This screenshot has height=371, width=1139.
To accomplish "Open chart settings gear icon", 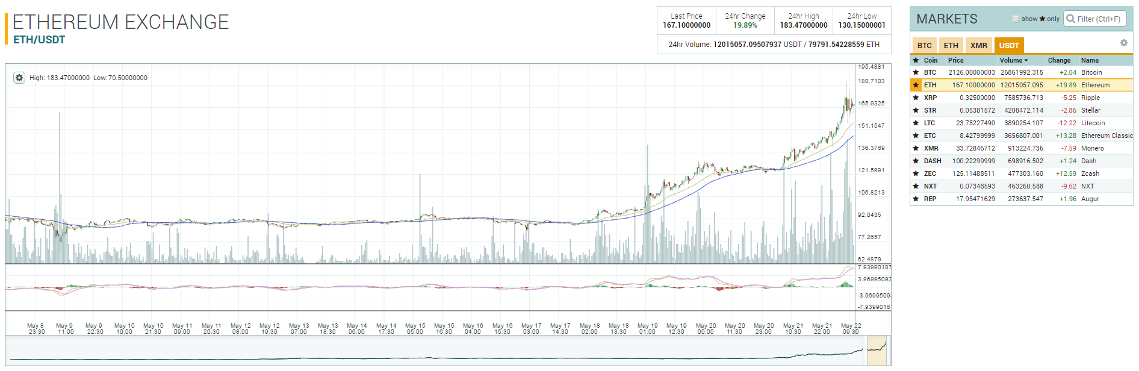I will click(x=19, y=78).
